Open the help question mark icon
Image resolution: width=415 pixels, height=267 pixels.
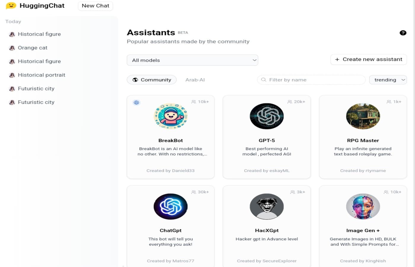[403, 33]
